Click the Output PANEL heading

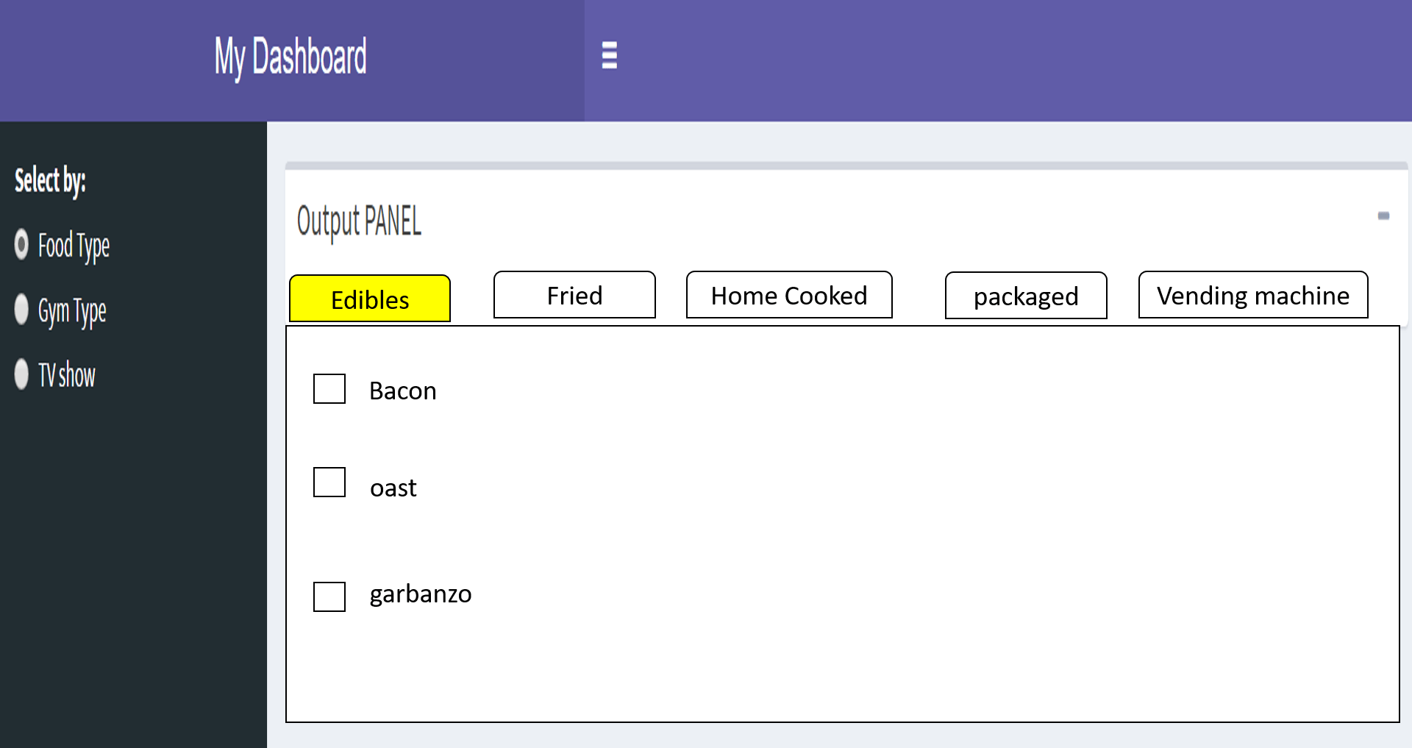tap(359, 221)
